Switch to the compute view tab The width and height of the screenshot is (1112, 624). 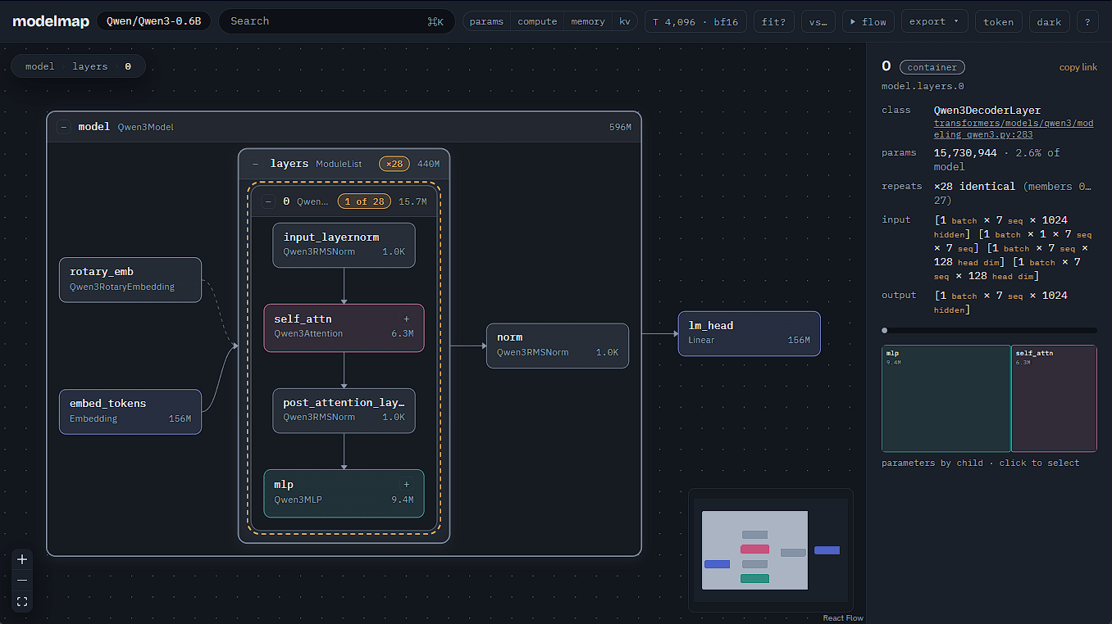tap(537, 21)
